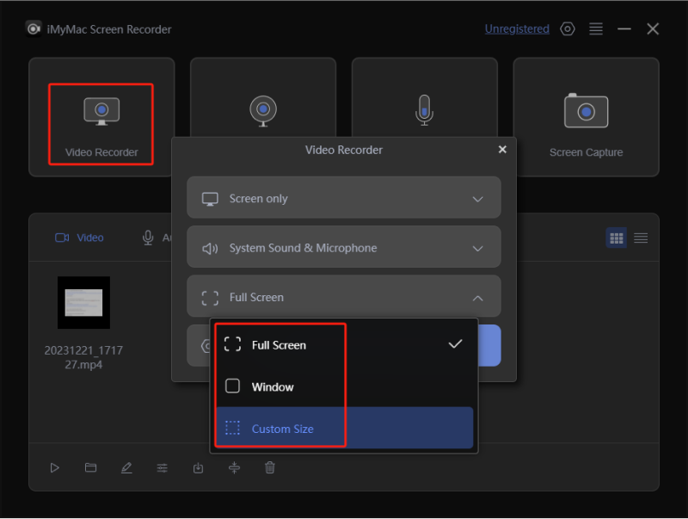Switch to grid view for recordings

617,238
